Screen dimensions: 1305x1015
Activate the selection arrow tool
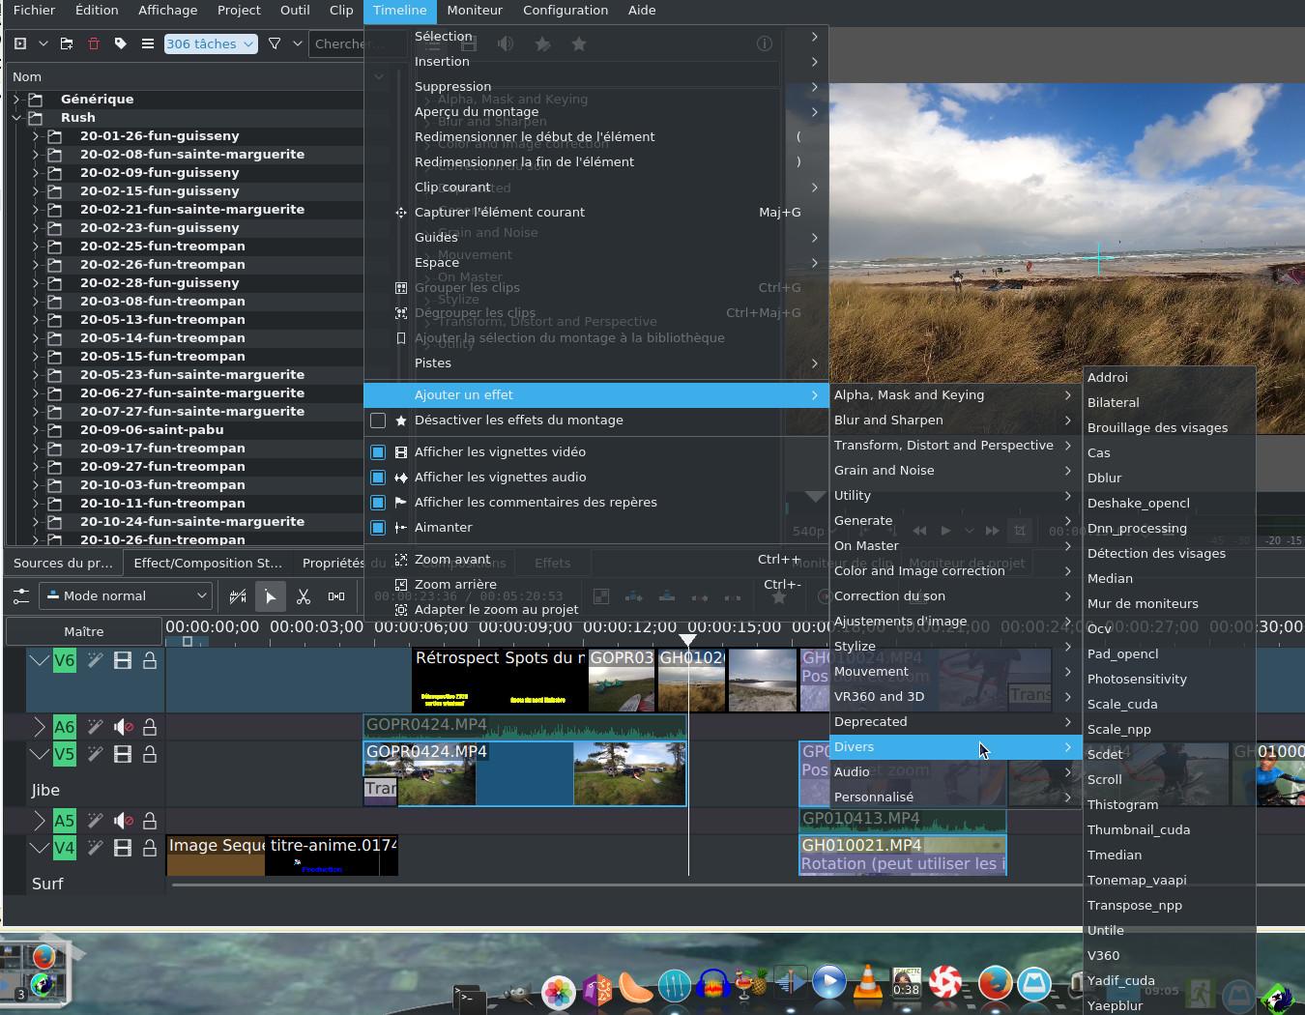pos(271,596)
